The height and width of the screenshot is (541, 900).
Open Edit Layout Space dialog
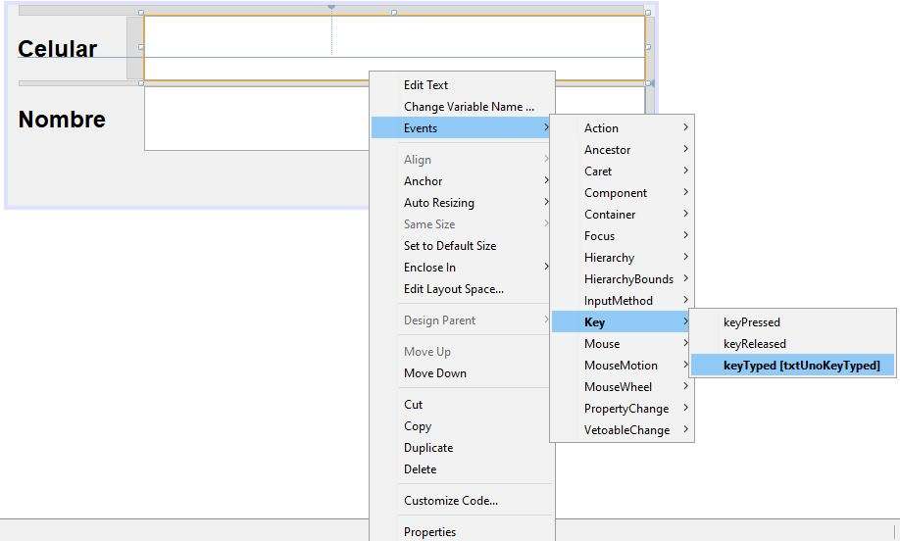(x=453, y=289)
